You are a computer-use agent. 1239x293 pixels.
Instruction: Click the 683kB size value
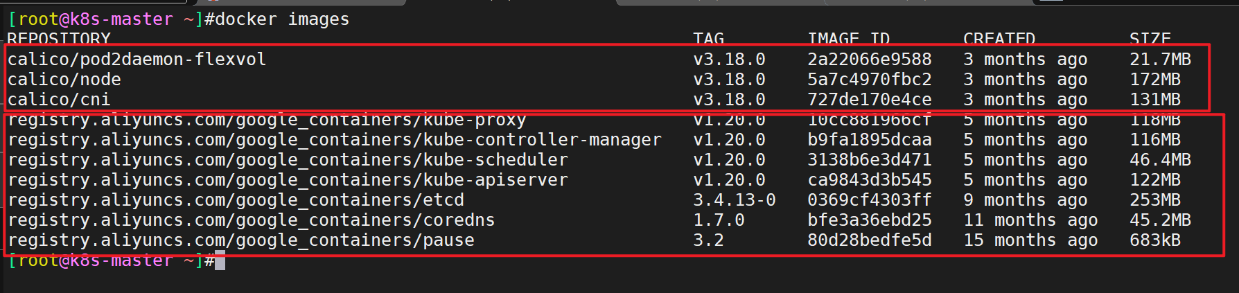pos(1155,240)
